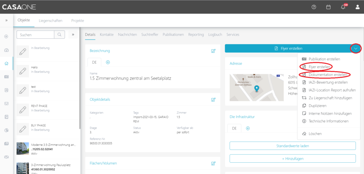The height and width of the screenshot is (174, 364).
Task: Open the Publikationen tab
Action: point(173,35)
